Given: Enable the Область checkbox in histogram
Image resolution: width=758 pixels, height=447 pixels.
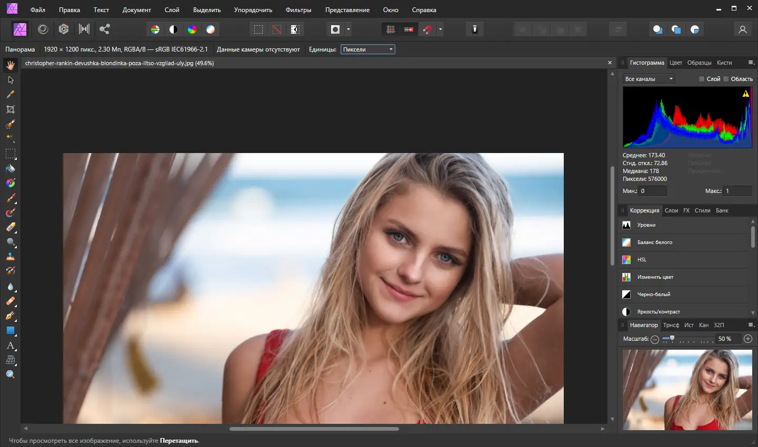Looking at the screenshot, I should (x=726, y=79).
